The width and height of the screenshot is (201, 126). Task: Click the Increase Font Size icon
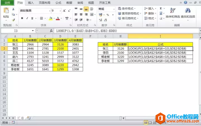tap(64, 11)
